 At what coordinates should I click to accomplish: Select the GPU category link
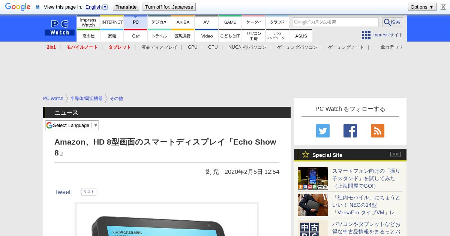193,47
